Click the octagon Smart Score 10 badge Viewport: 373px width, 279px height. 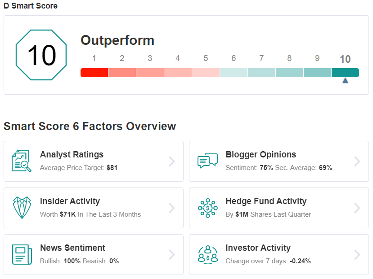pyautogui.click(x=41, y=55)
